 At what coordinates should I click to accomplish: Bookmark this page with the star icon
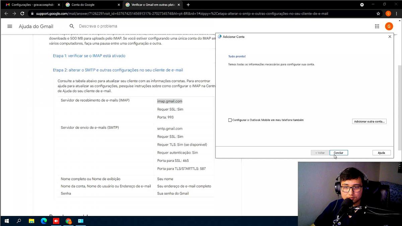coord(378,14)
